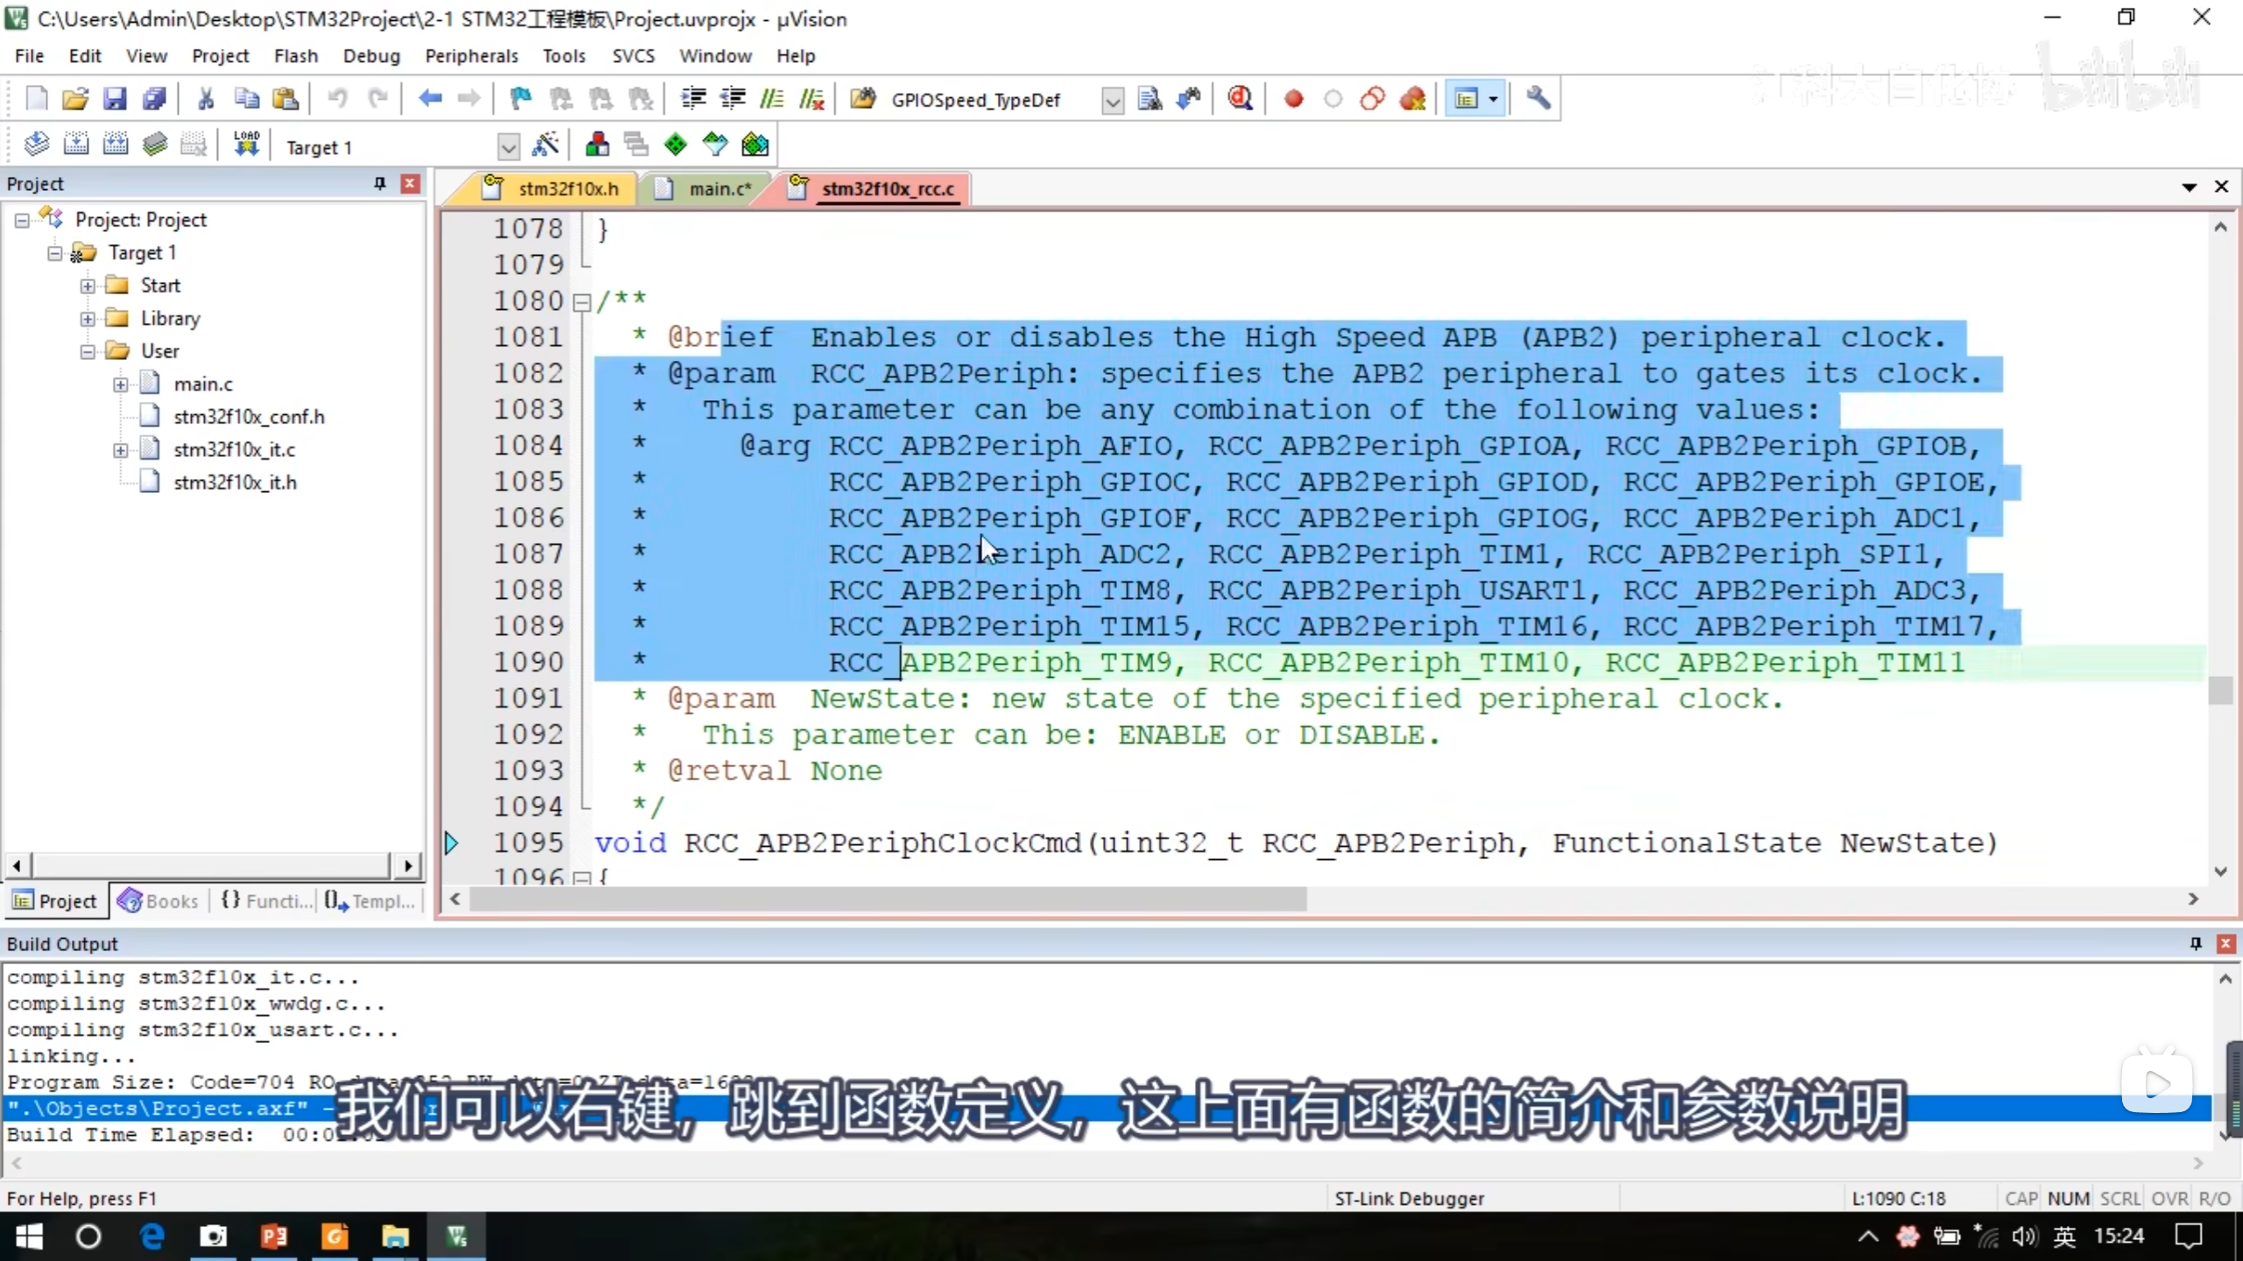Open Options for Target wand icon
Viewport: 2243px width, 1261px height.
[545, 144]
